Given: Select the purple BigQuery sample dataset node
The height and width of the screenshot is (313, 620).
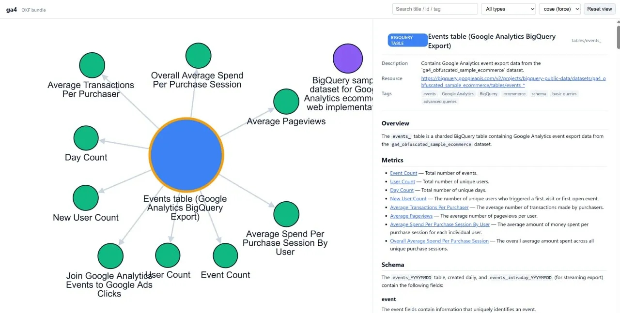Looking at the screenshot, I should tap(348, 59).
